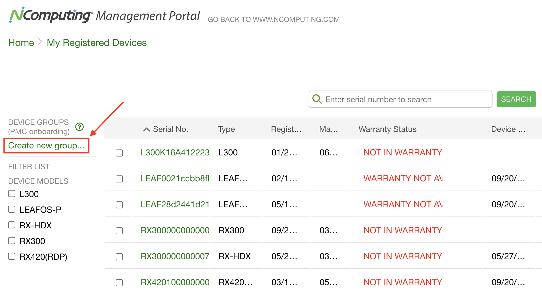Click WARRANTY NOT AV status for LEAF0021ccbb8f
The width and height of the screenshot is (542, 293).
coord(403,178)
